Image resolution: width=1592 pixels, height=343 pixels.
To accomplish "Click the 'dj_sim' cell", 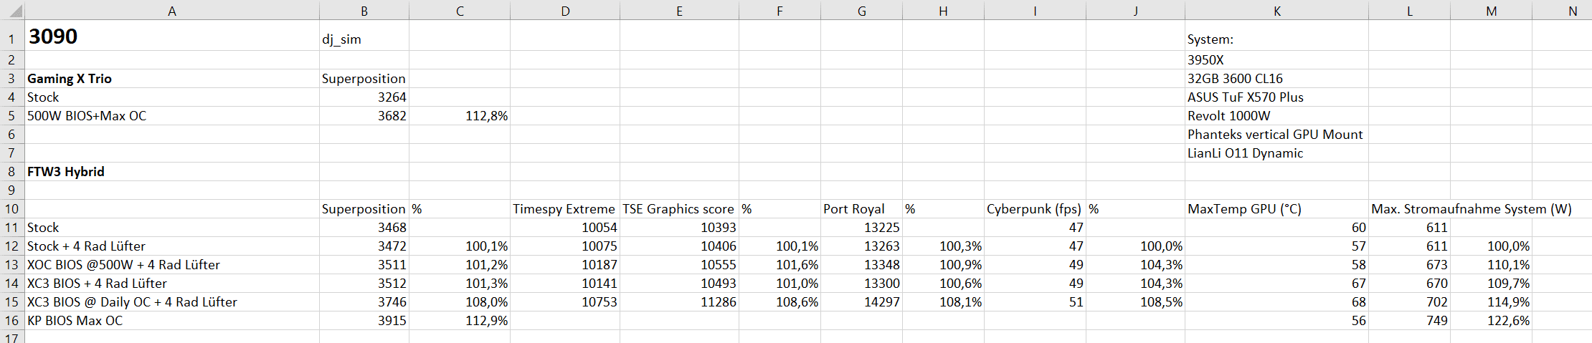I will point(364,36).
